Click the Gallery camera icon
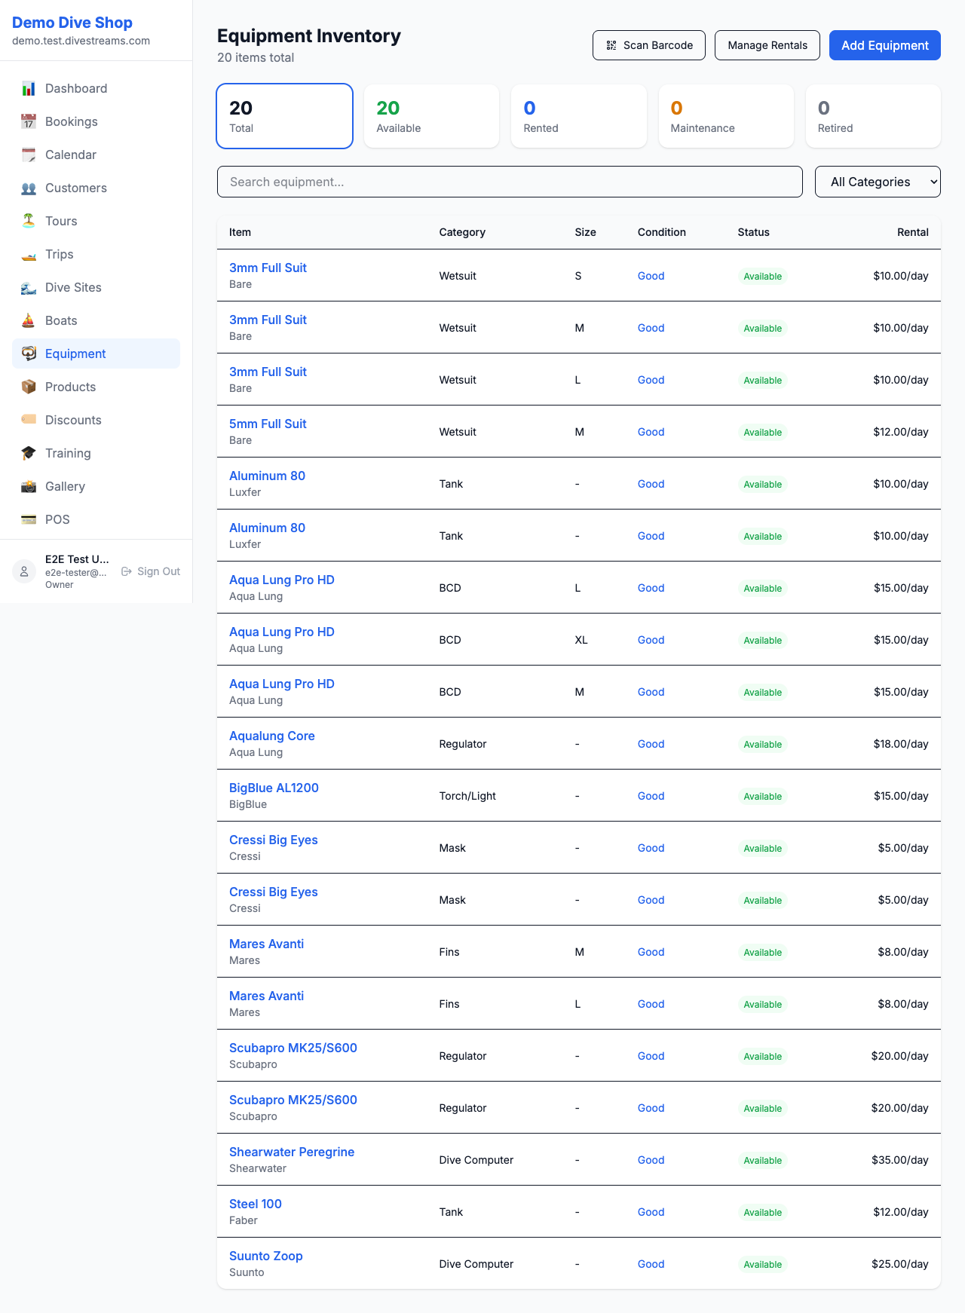This screenshot has width=965, height=1313. point(29,487)
